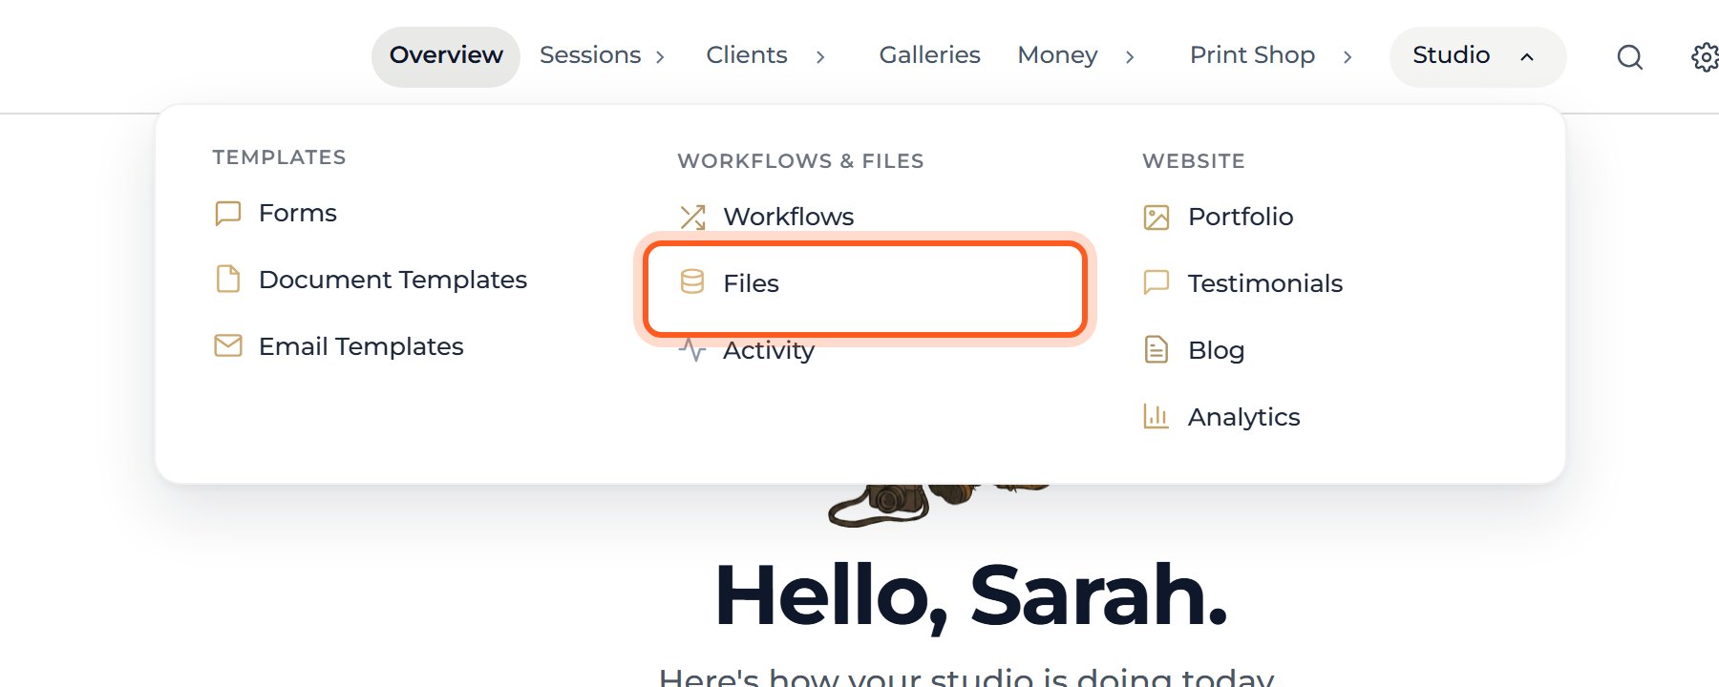Collapse the Studio menu chevron

pyautogui.click(x=1527, y=57)
